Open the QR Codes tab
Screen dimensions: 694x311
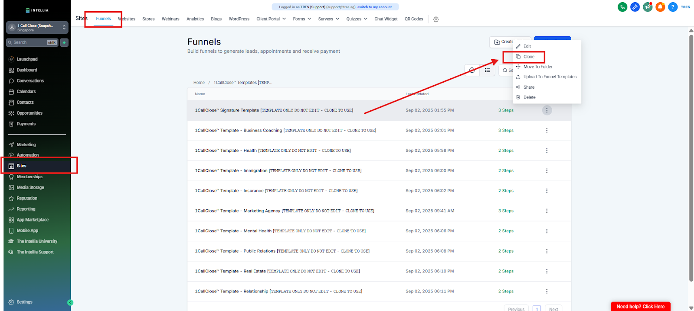[414, 19]
